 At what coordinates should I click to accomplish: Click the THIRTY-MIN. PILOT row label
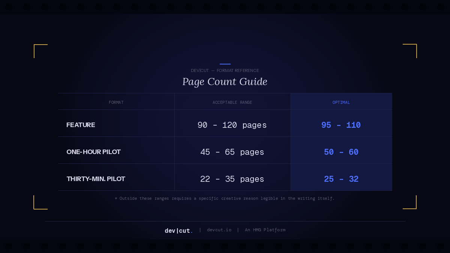click(x=96, y=179)
